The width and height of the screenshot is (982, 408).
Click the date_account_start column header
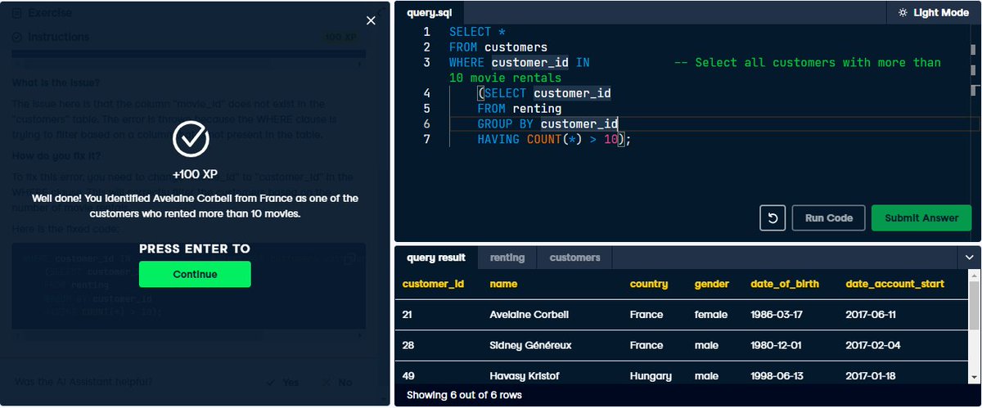[895, 285]
